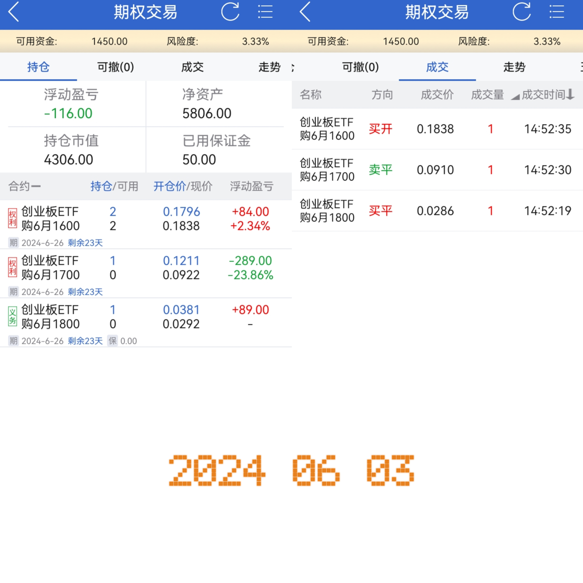This screenshot has width=583, height=583.
Task: Switch to 持仓 tab
Action: pyautogui.click(x=38, y=67)
